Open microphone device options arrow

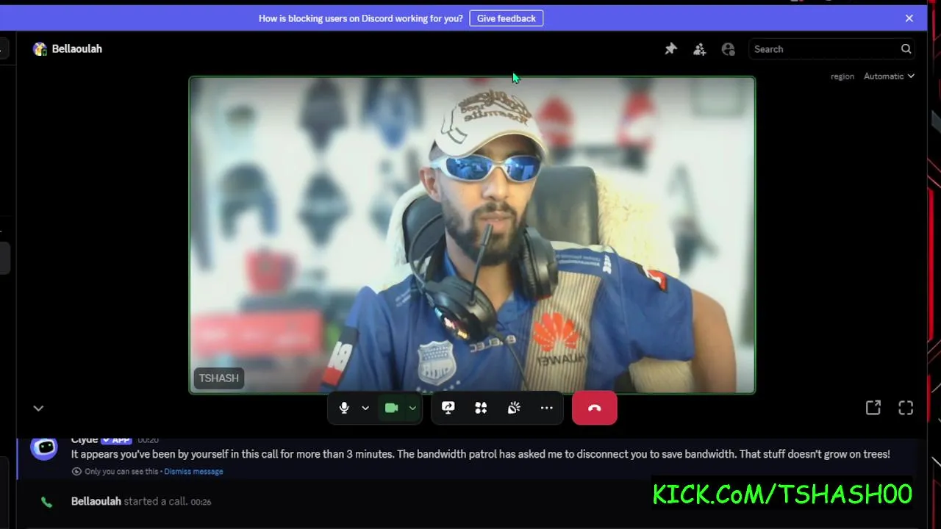click(365, 408)
